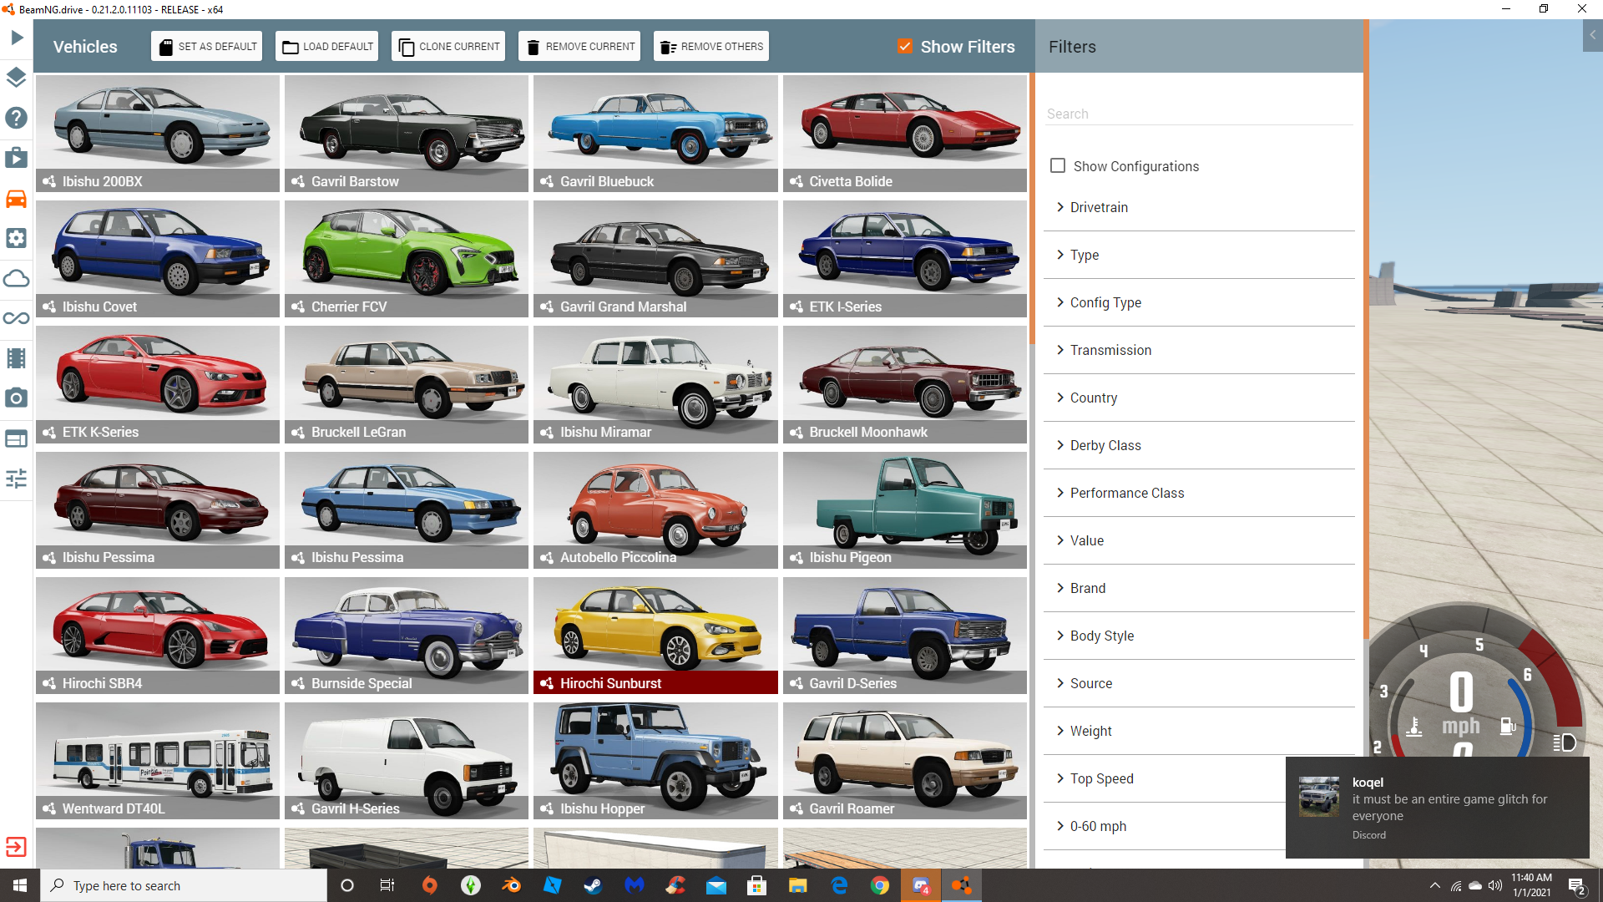This screenshot has width=1603, height=902.
Task: Expand the Country filter
Action: pos(1199,398)
